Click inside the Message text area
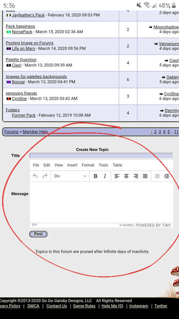Screen dimensions: 179x319 click(x=101, y=202)
